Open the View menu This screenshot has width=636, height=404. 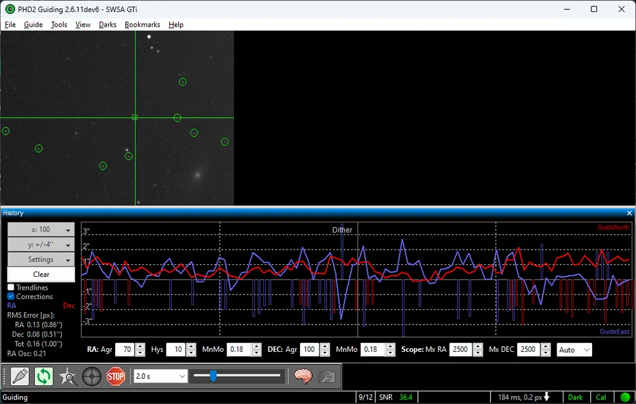click(x=83, y=25)
